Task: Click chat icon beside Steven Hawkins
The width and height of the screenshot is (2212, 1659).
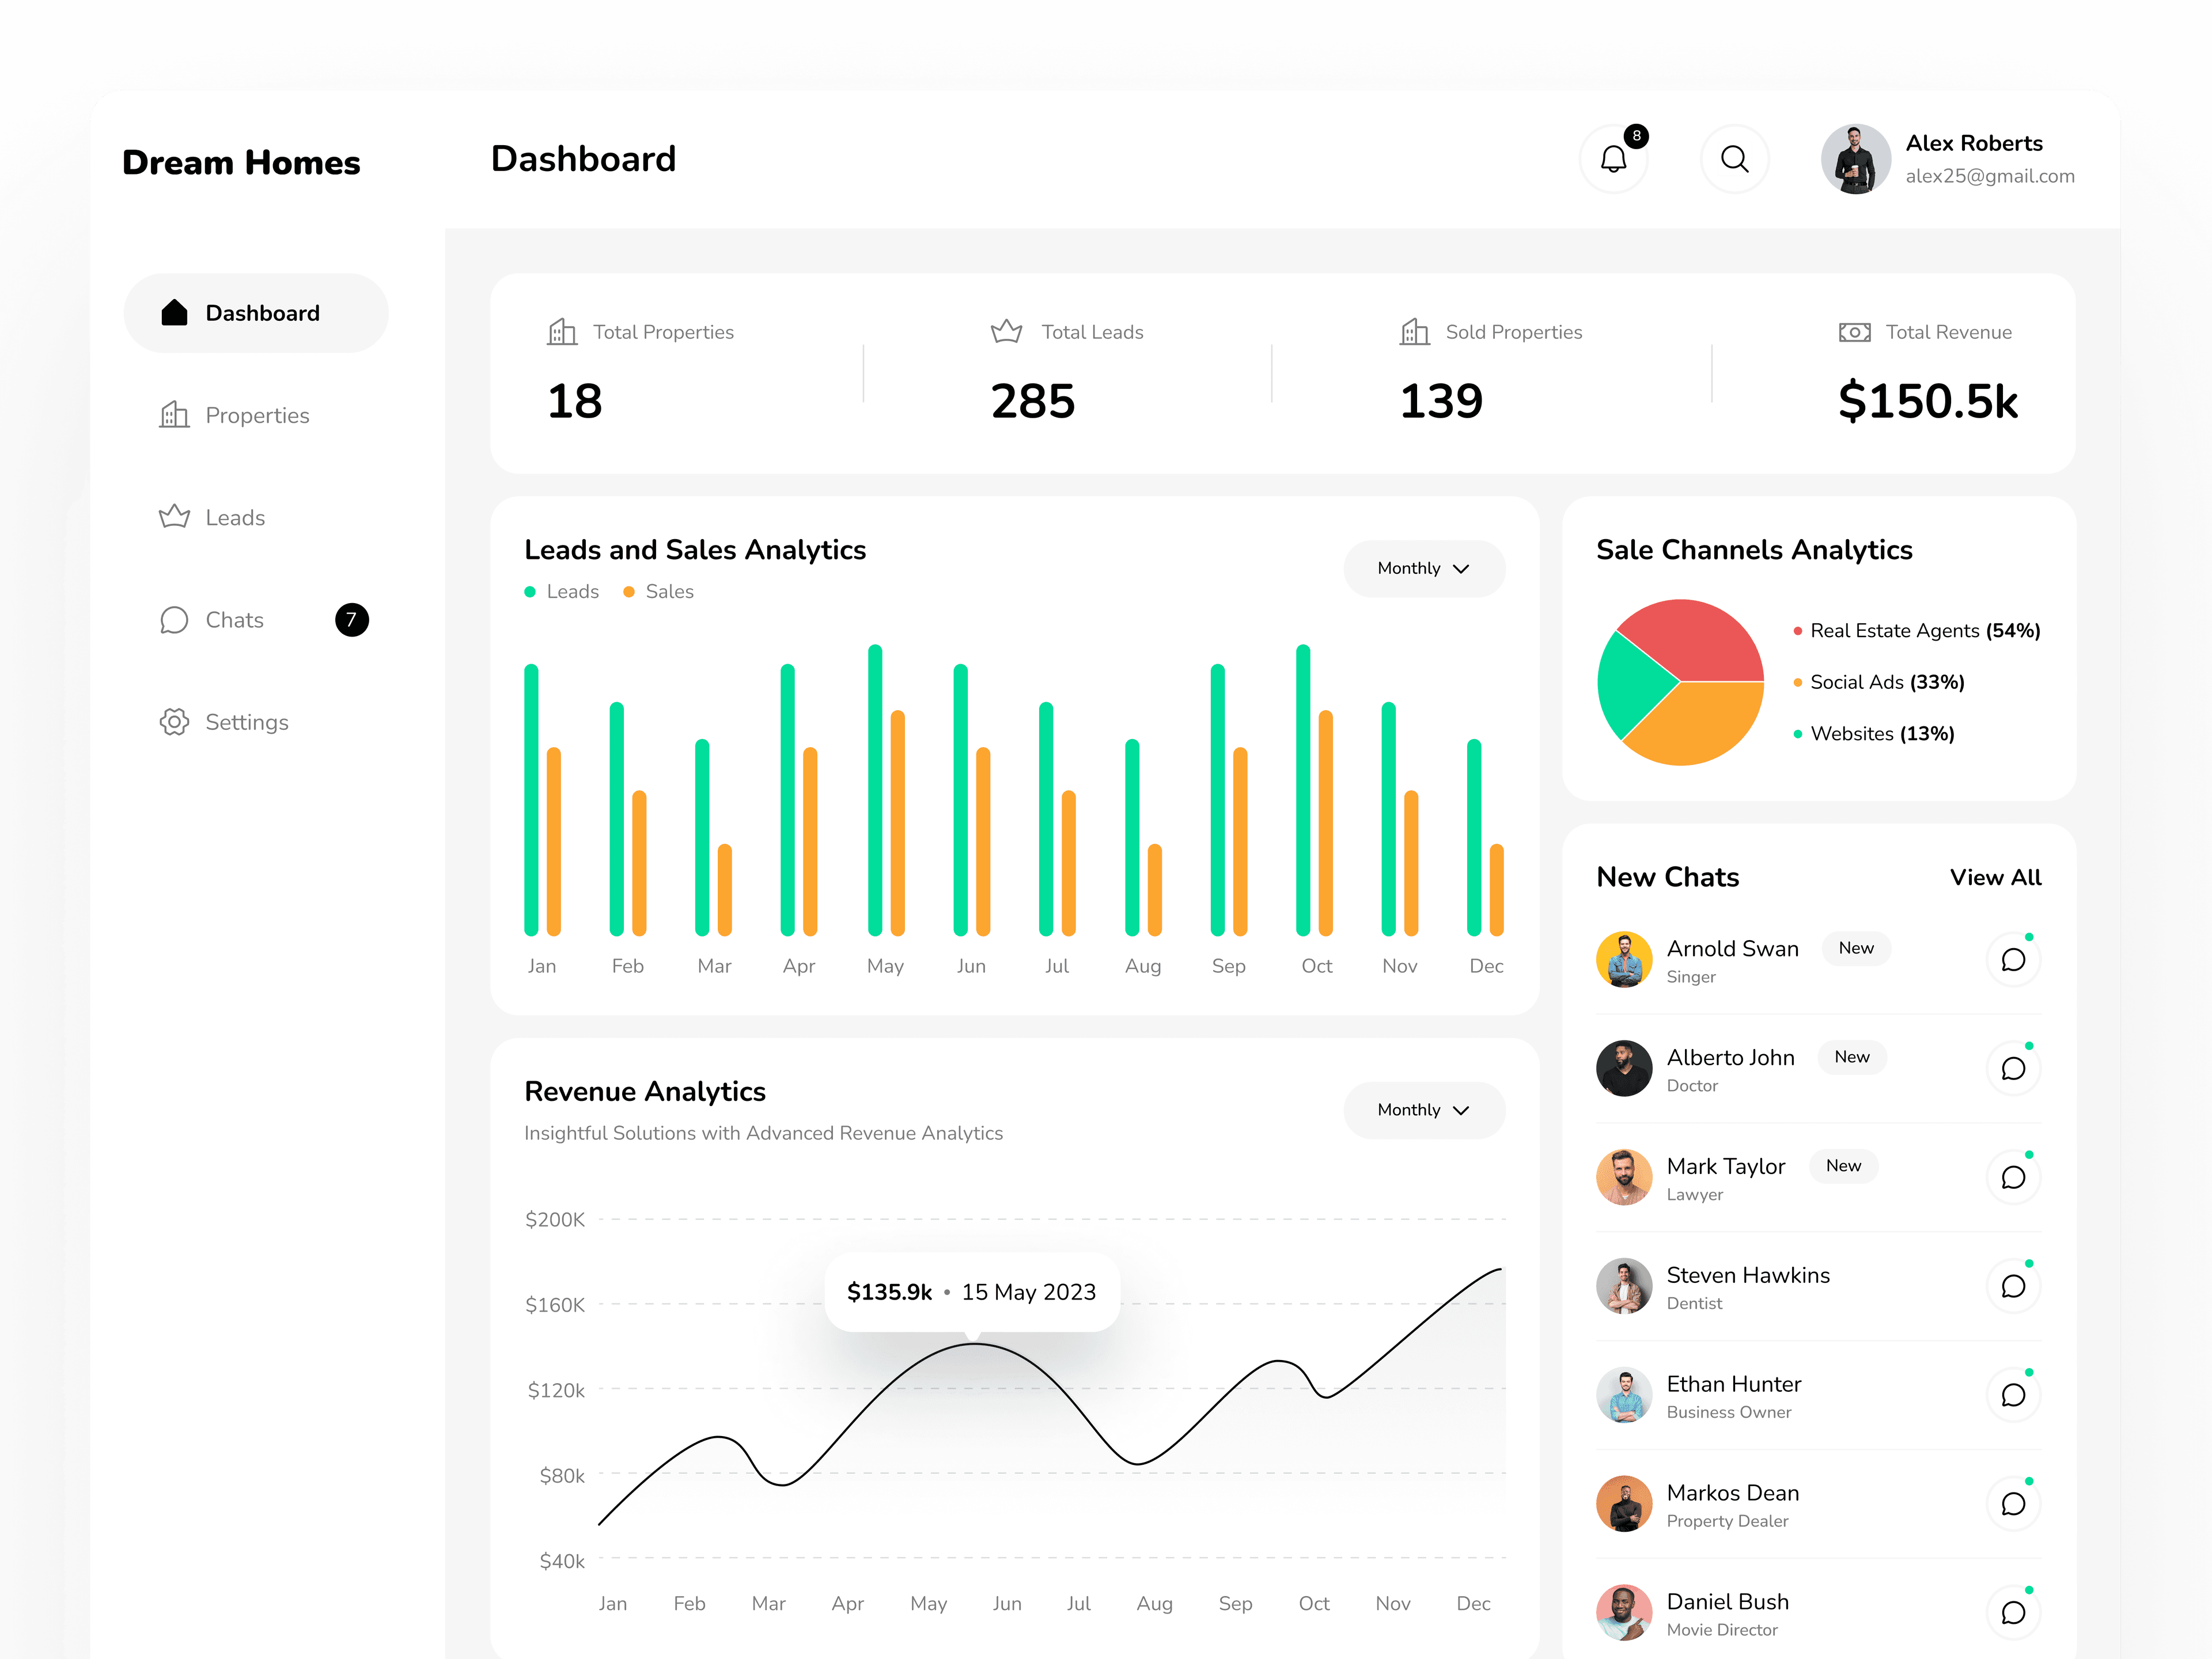Action: tap(2012, 1286)
